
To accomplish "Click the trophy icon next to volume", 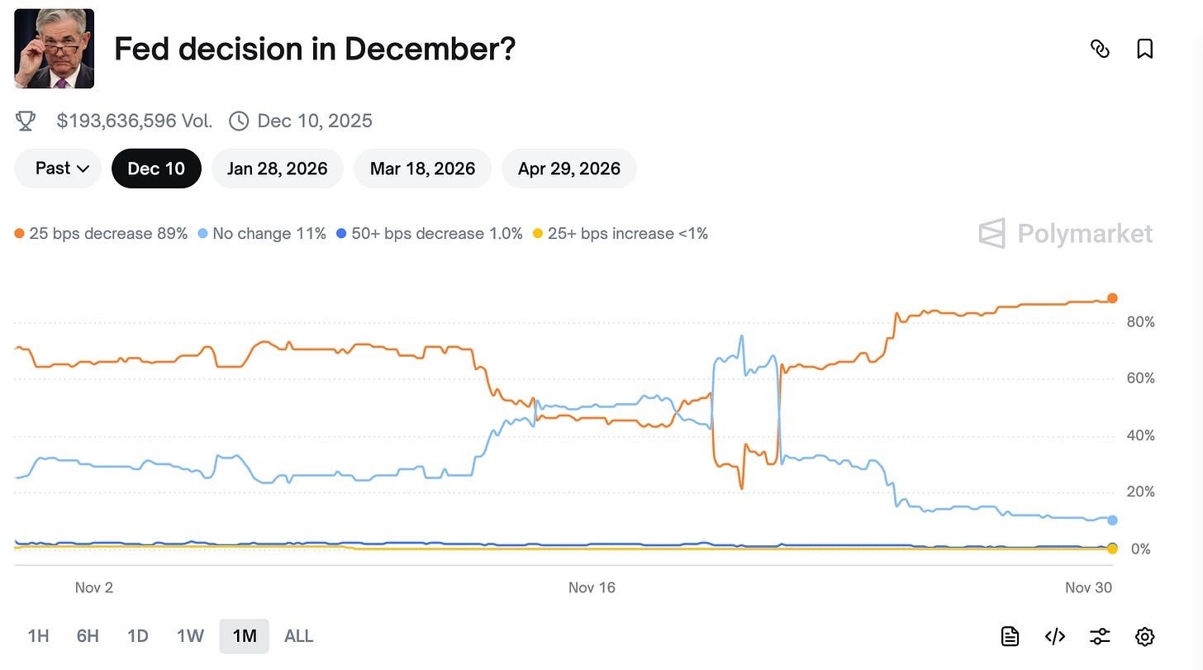I will (25, 120).
